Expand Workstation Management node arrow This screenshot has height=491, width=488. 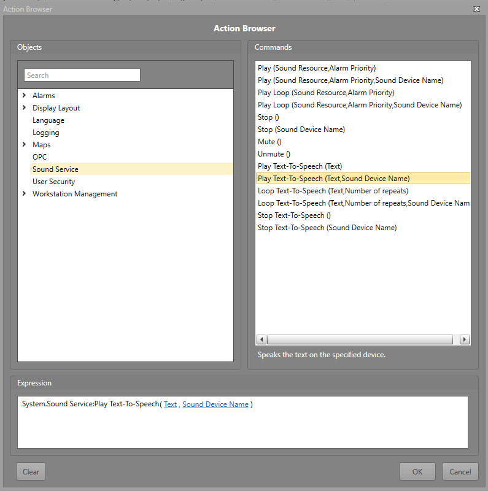[x=24, y=193]
